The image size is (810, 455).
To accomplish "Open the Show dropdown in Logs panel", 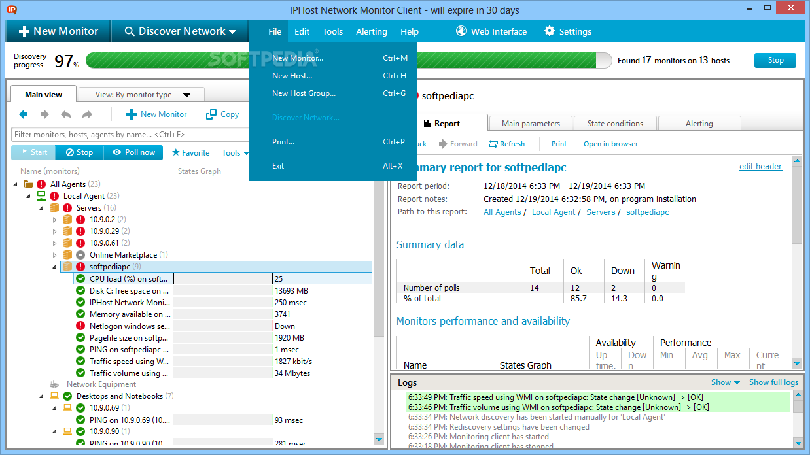I will pos(726,382).
